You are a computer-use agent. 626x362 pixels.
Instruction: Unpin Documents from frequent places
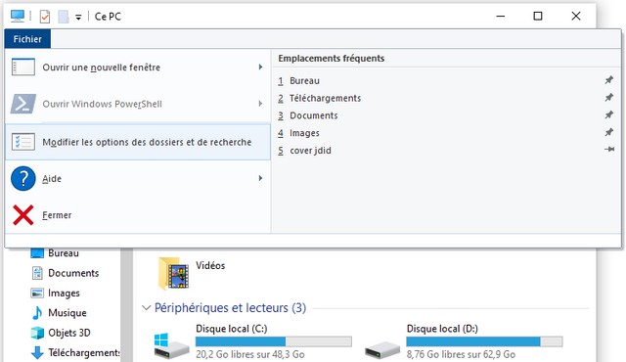608,114
